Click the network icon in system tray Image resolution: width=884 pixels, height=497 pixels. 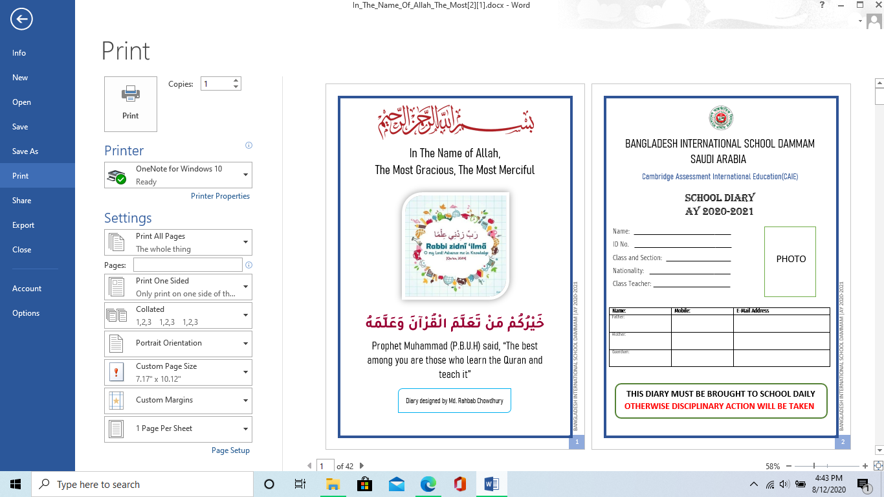[x=770, y=484]
